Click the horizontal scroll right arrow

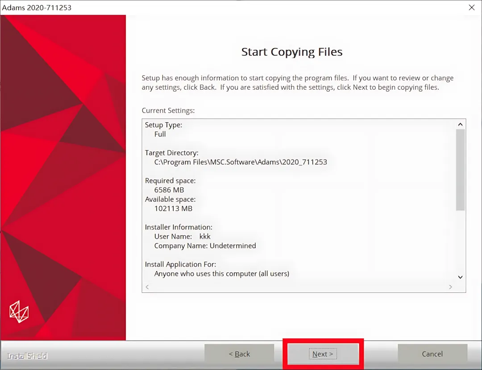[x=450, y=287]
